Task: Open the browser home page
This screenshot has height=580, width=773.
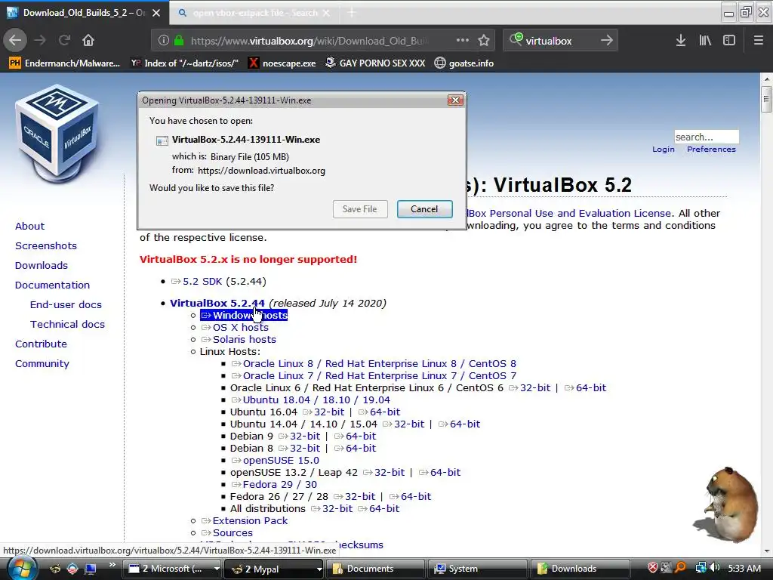Action: point(88,41)
